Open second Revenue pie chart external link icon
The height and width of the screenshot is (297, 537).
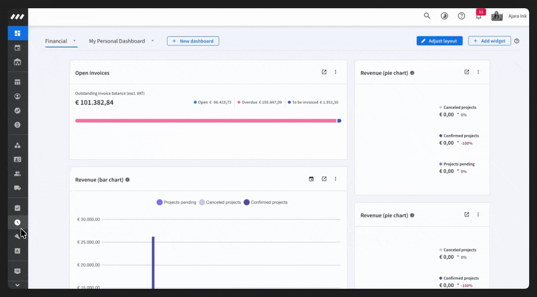(x=467, y=214)
